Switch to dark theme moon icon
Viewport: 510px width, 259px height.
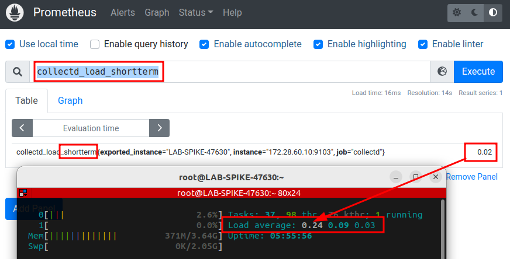pyautogui.click(x=475, y=13)
